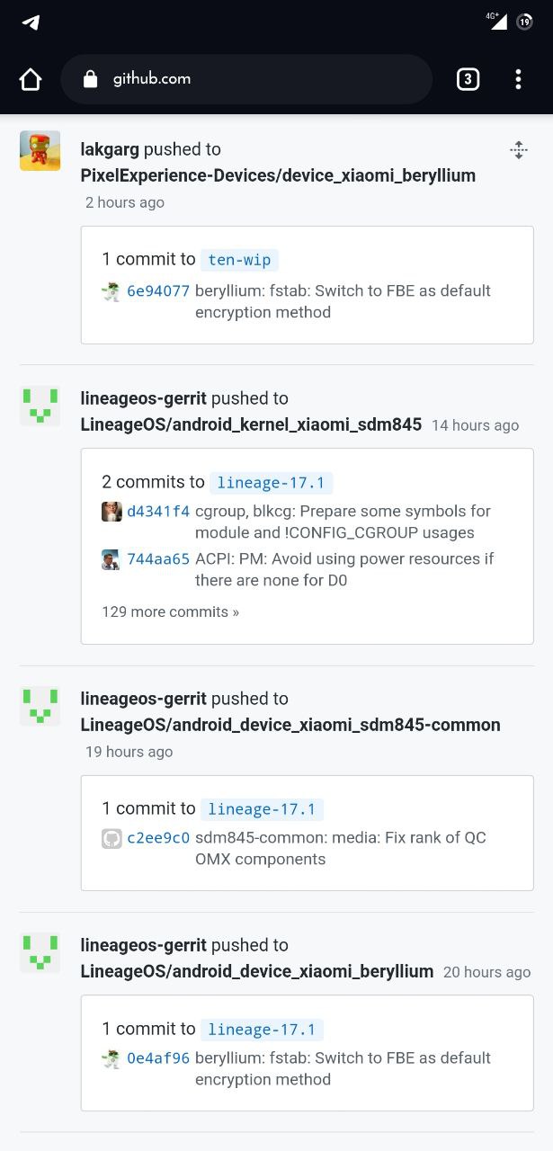Open Chrome's three-dot overflow menu
The height and width of the screenshot is (1151, 553).
click(x=518, y=79)
